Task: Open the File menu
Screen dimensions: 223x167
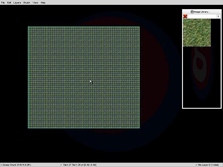Action: pos(3,3)
